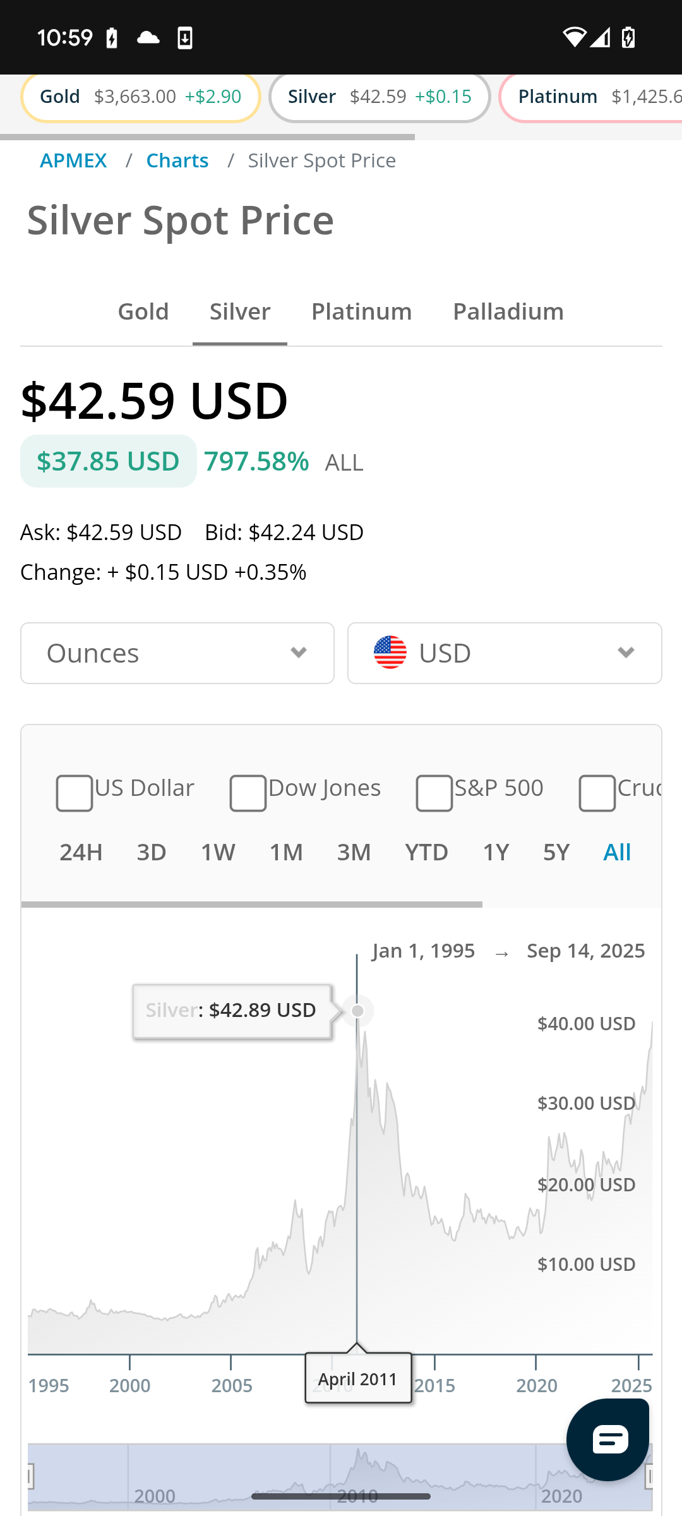Go to the APMEX breadcrumb link

coord(73,160)
